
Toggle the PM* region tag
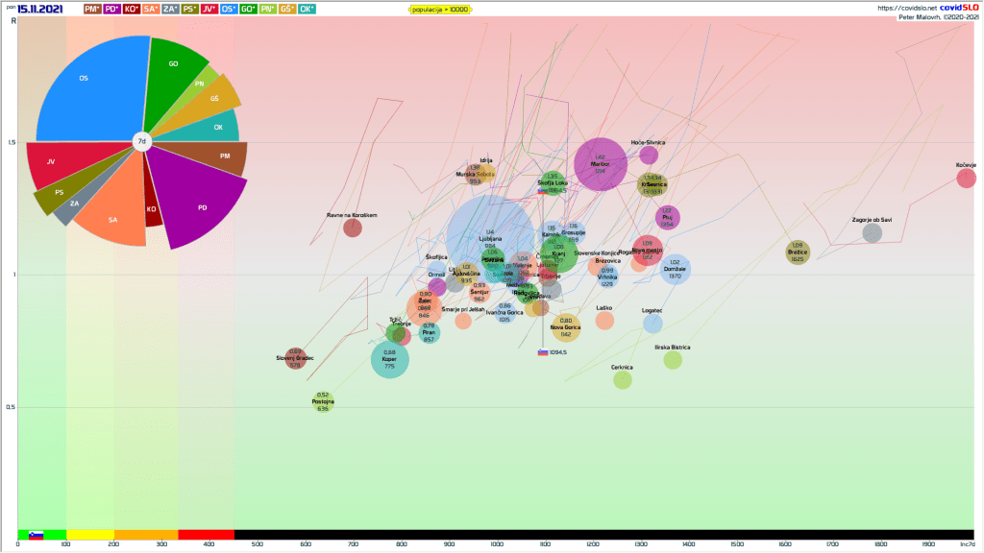tap(92, 9)
